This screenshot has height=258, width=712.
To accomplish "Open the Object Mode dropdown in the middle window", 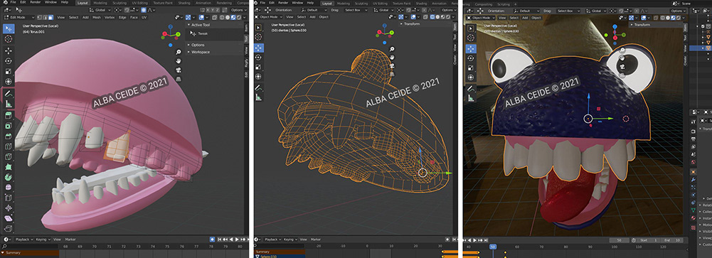I will point(270,17).
